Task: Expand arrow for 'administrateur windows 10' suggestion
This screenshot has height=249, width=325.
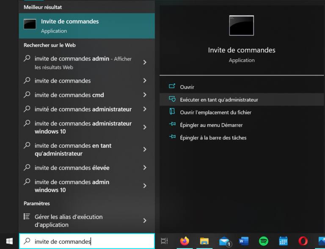Action: tap(145, 127)
